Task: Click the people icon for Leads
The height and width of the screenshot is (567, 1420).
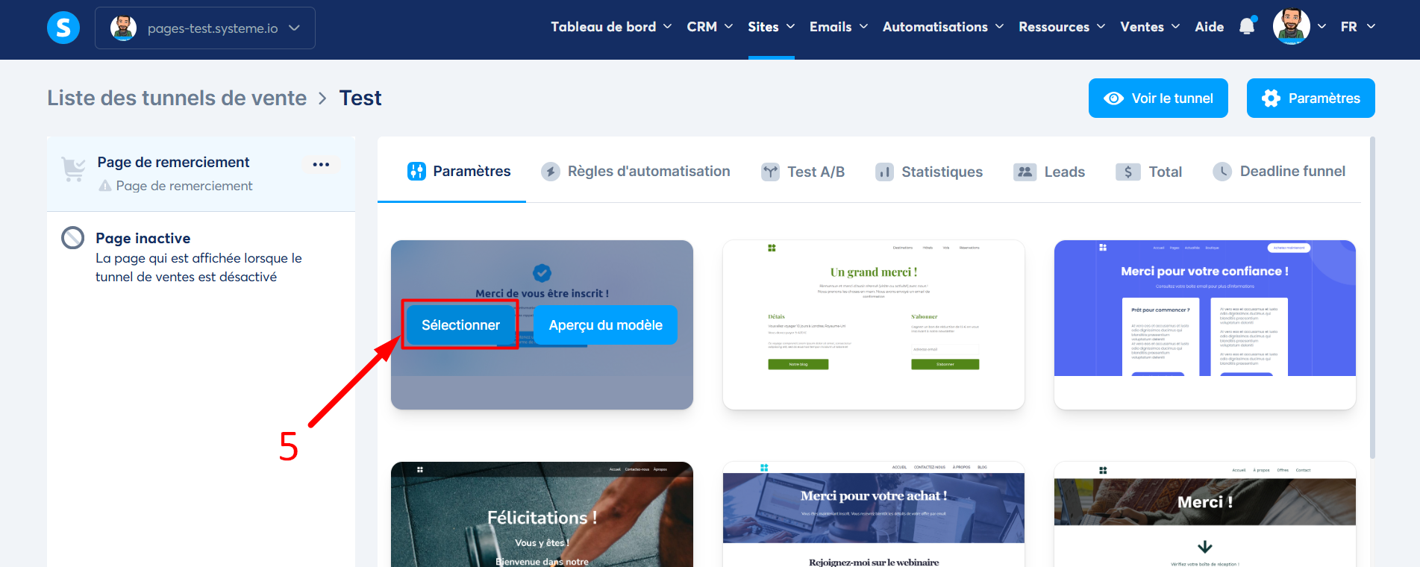Action: pos(1025,172)
